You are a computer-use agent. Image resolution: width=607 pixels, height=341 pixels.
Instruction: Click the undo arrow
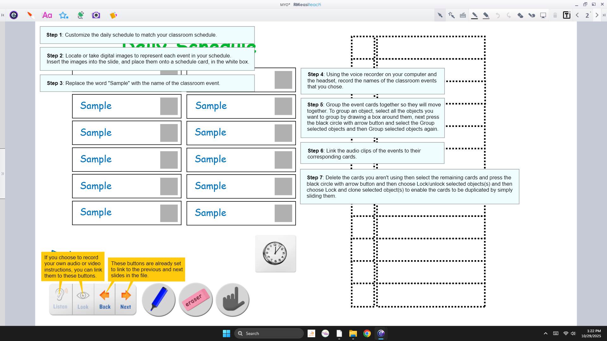(x=498, y=15)
